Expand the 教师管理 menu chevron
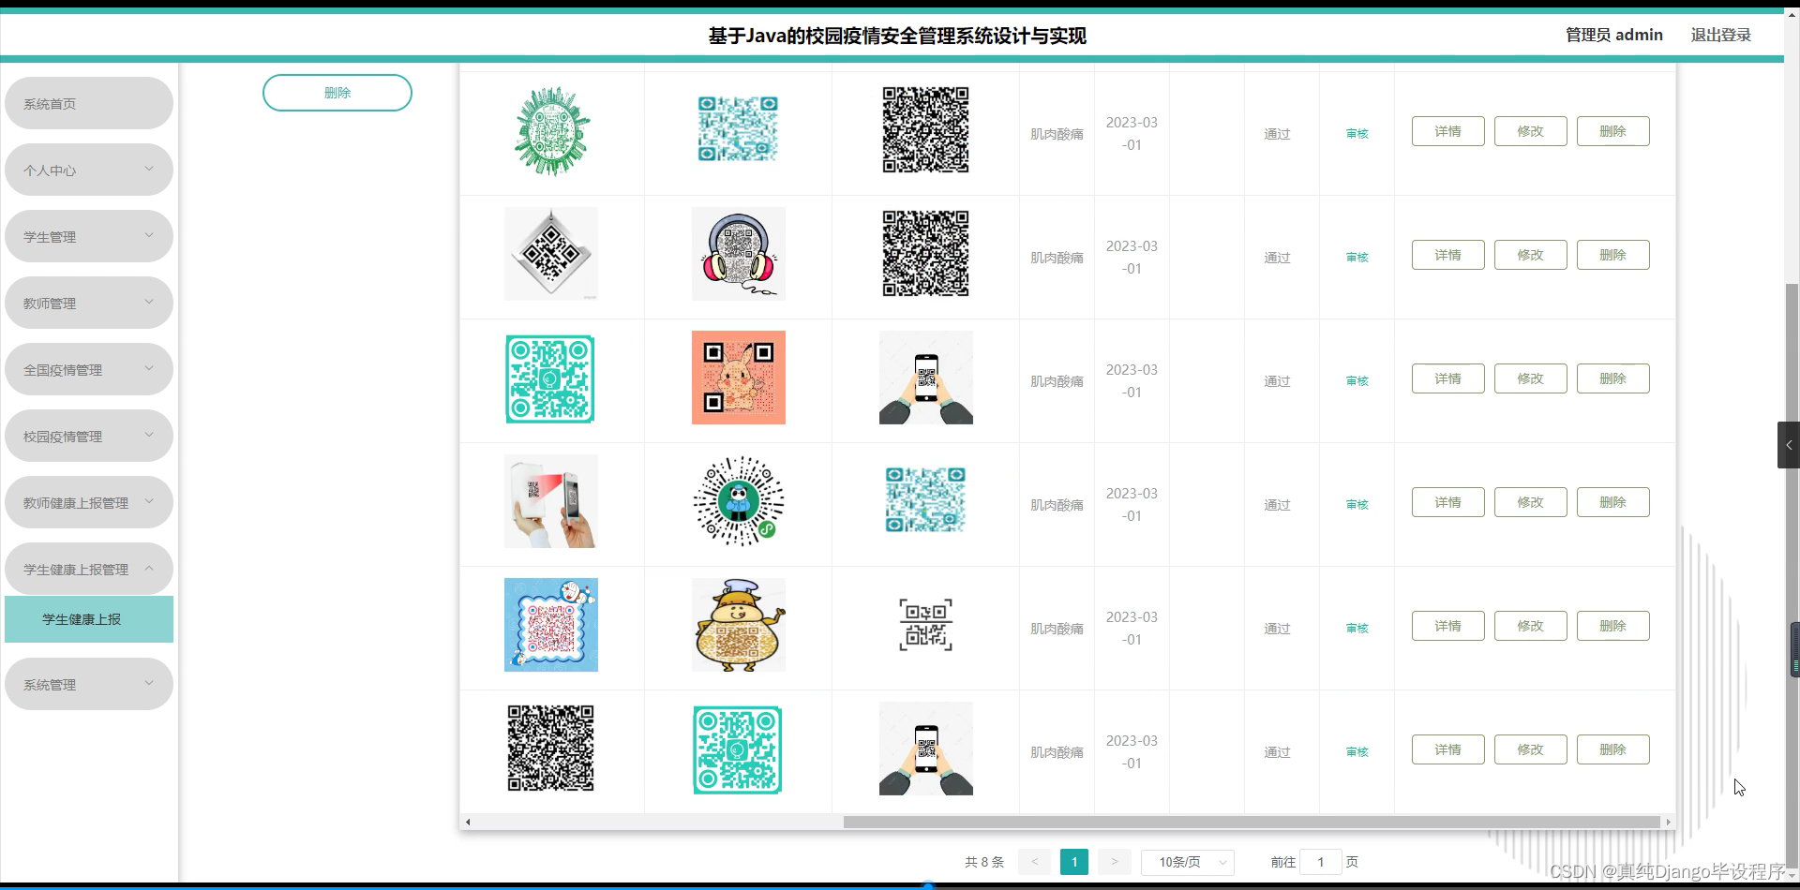The width and height of the screenshot is (1800, 890). click(149, 302)
